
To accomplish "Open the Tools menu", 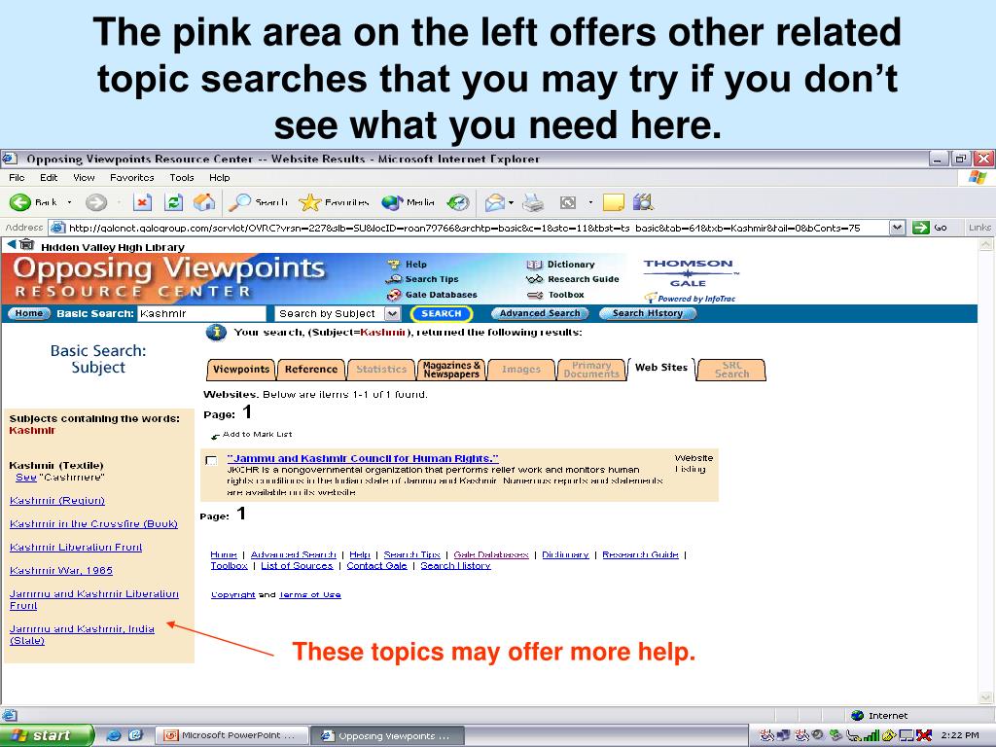I will pyautogui.click(x=182, y=177).
